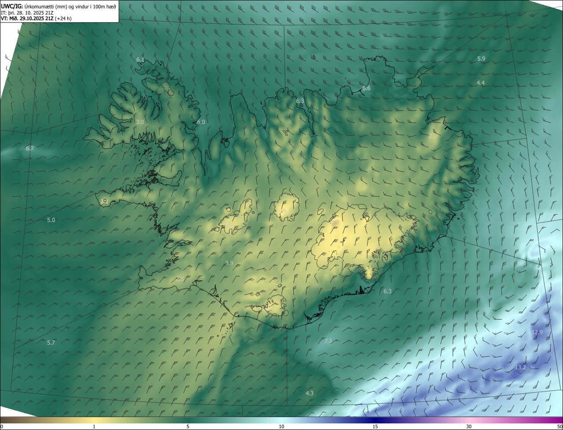Click the 4.3 value near the bottom

click(x=310, y=394)
